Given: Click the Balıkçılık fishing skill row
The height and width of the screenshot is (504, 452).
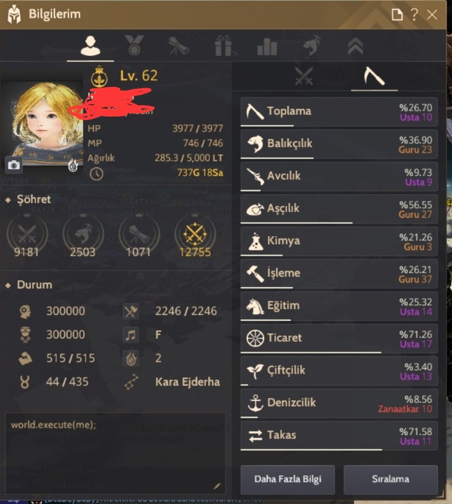Looking at the screenshot, I should [339, 144].
